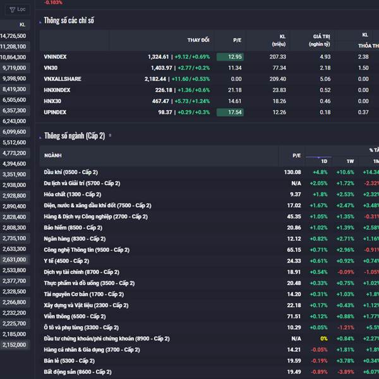379x379 pixels.
Task: Open the level selector beside Thông số ngành (Cấp 2)
Action: click(110, 135)
